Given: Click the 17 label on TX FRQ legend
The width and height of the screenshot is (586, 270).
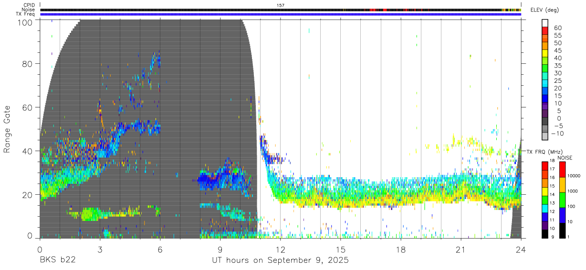Looking at the screenshot, I should (551, 169).
